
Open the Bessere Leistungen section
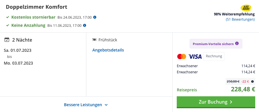point(86,105)
